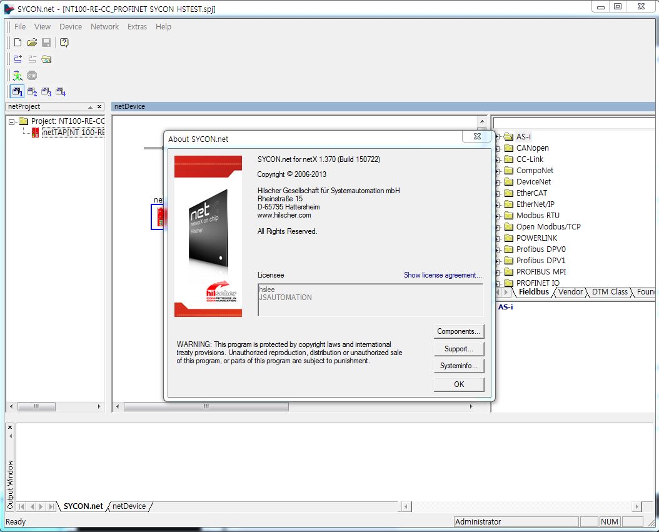Viewport: 659px width, 532px height.
Task: Click the POWERLINK folder icon
Action: (x=508, y=238)
